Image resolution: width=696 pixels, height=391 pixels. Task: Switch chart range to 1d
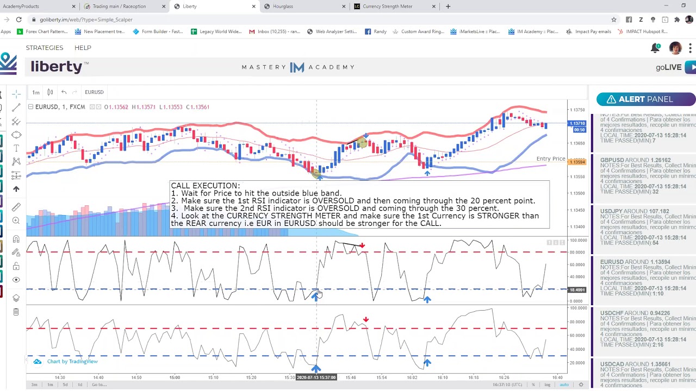pos(79,384)
